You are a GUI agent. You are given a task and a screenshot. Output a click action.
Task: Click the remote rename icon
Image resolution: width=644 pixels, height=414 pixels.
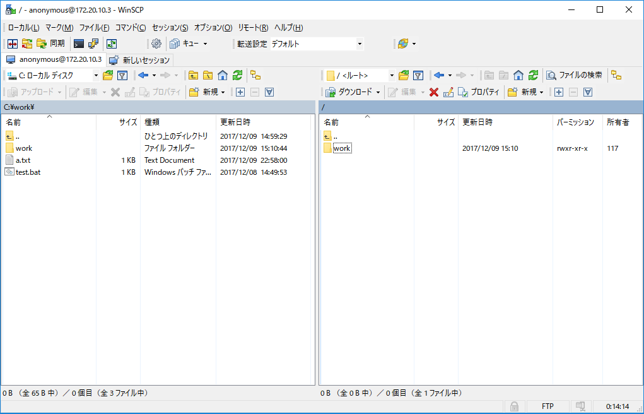click(448, 92)
